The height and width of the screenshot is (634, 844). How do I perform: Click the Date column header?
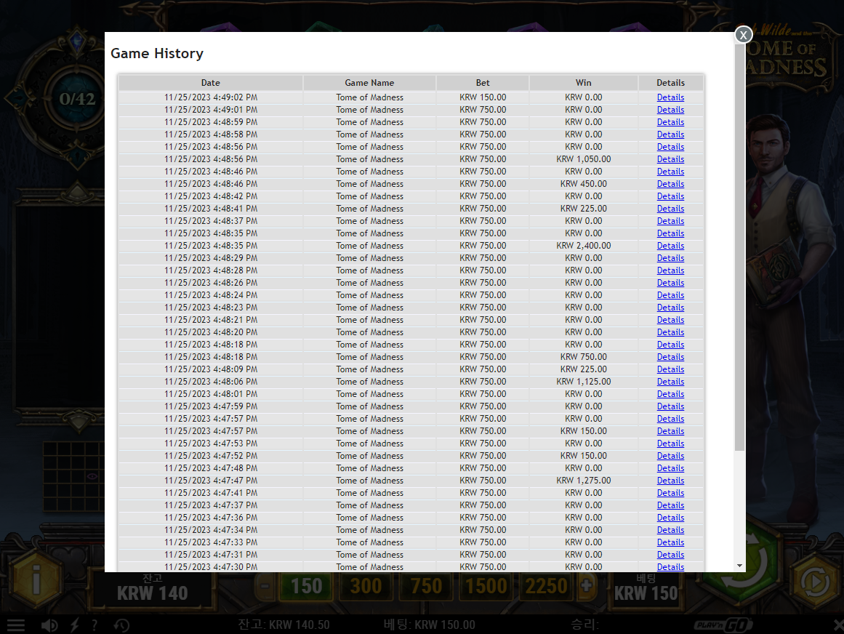(x=211, y=83)
